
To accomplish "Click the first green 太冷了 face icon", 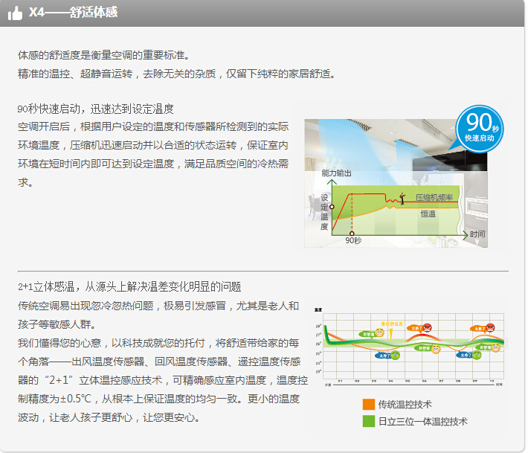I will point(395,355).
